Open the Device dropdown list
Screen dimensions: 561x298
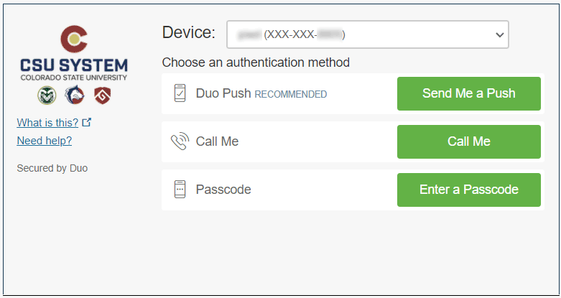[x=367, y=34]
